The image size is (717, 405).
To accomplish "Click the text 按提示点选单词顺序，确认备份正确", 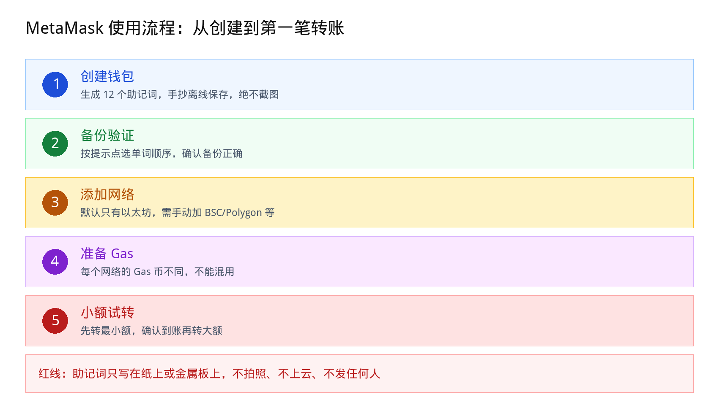I will point(161,154).
